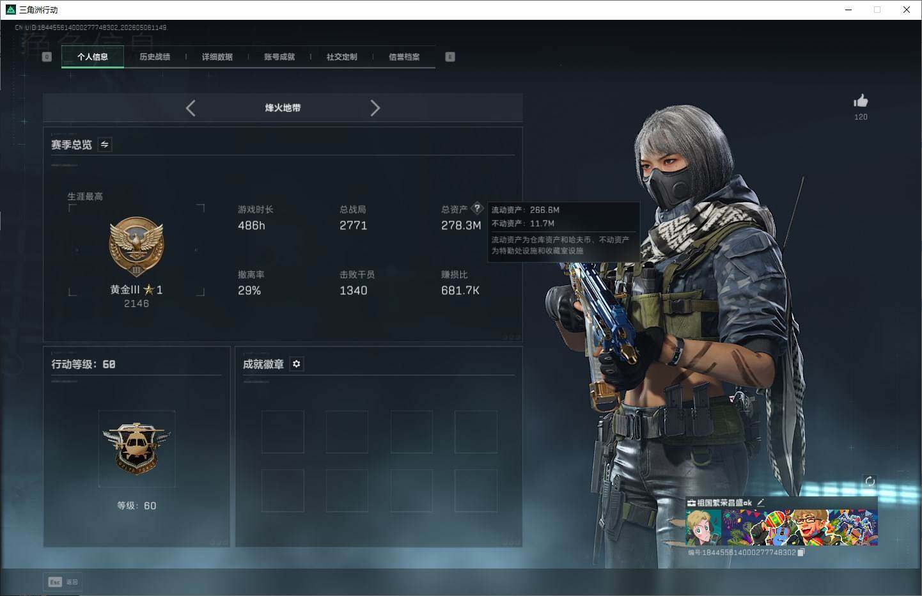Click the 成就徽章 heading

[x=263, y=364]
